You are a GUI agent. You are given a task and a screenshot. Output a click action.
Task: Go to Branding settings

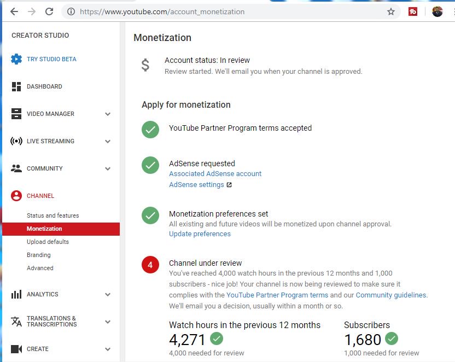coord(39,255)
